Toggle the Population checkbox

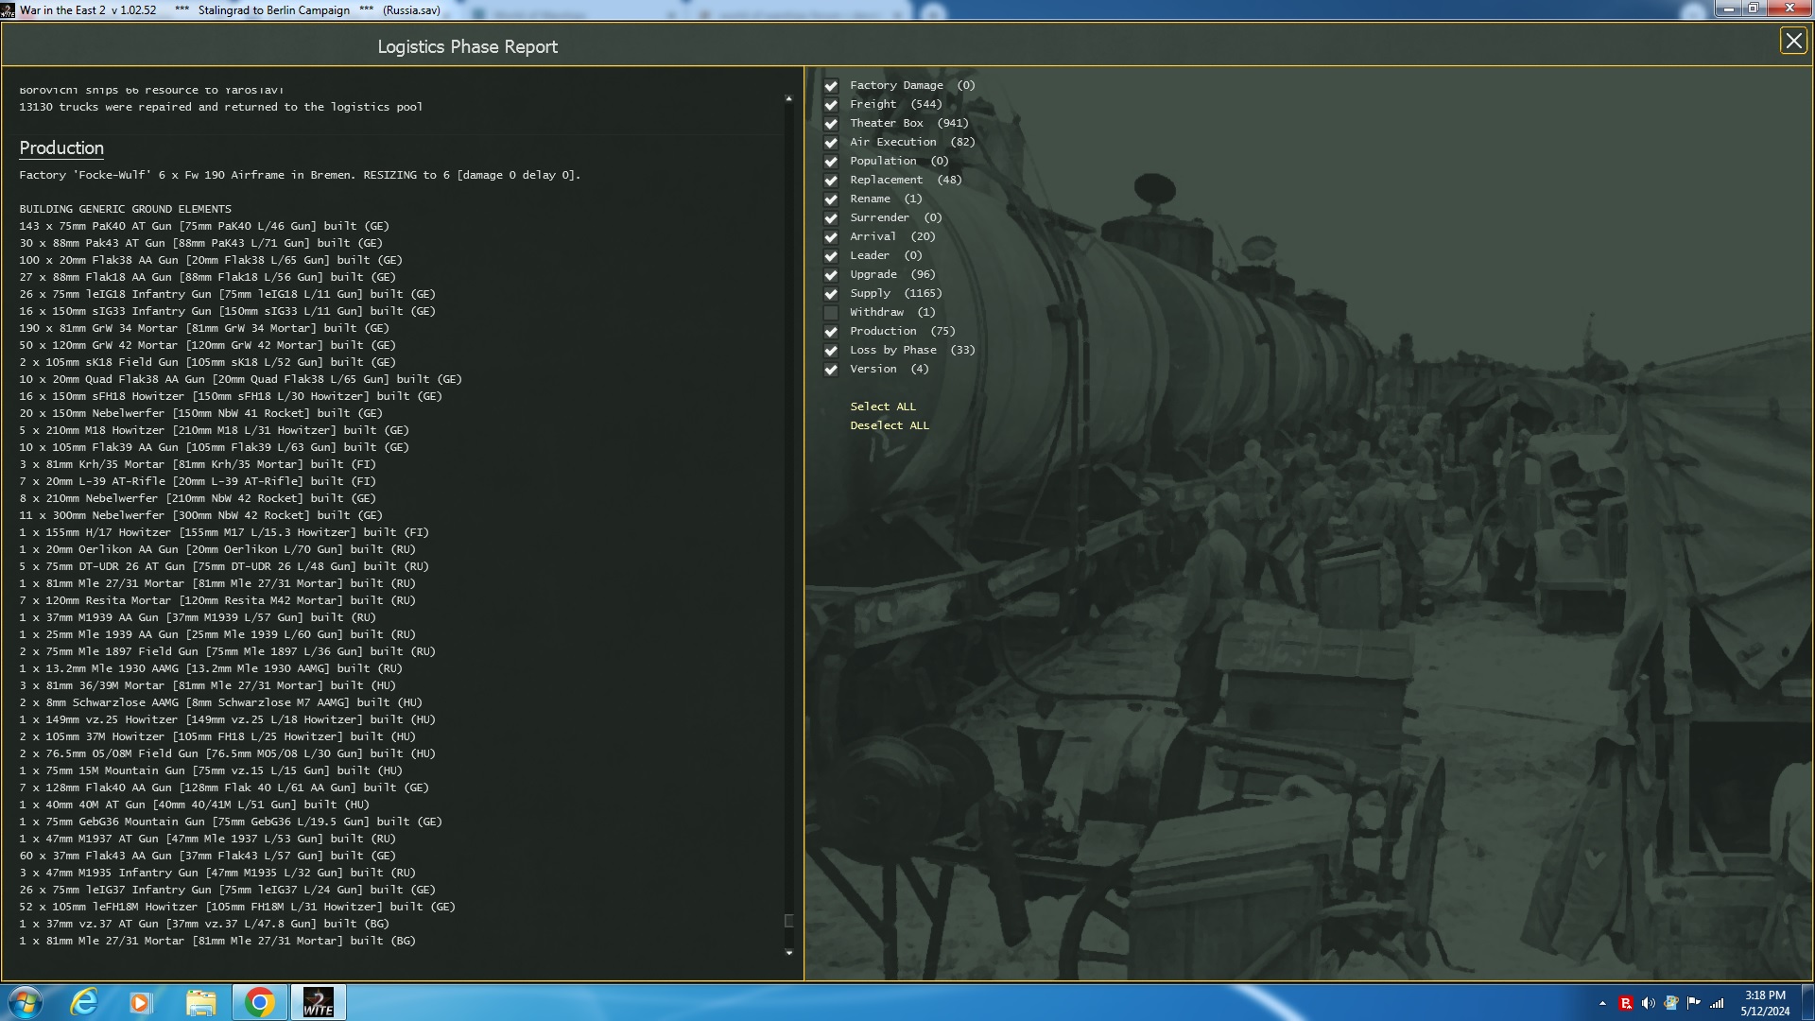pos(831,162)
